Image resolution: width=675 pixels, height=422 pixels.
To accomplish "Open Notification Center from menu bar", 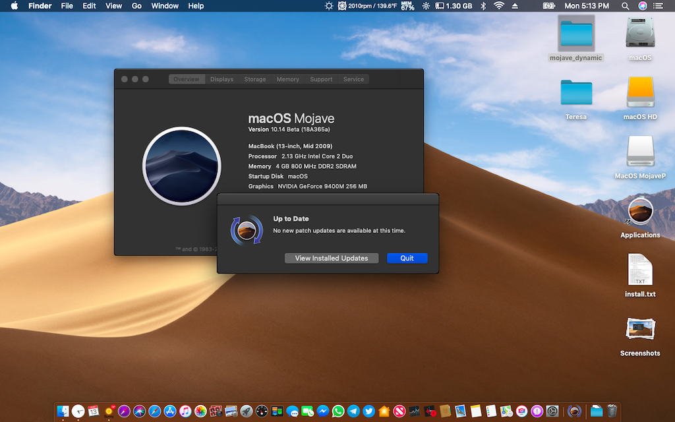I will click(659, 5).
